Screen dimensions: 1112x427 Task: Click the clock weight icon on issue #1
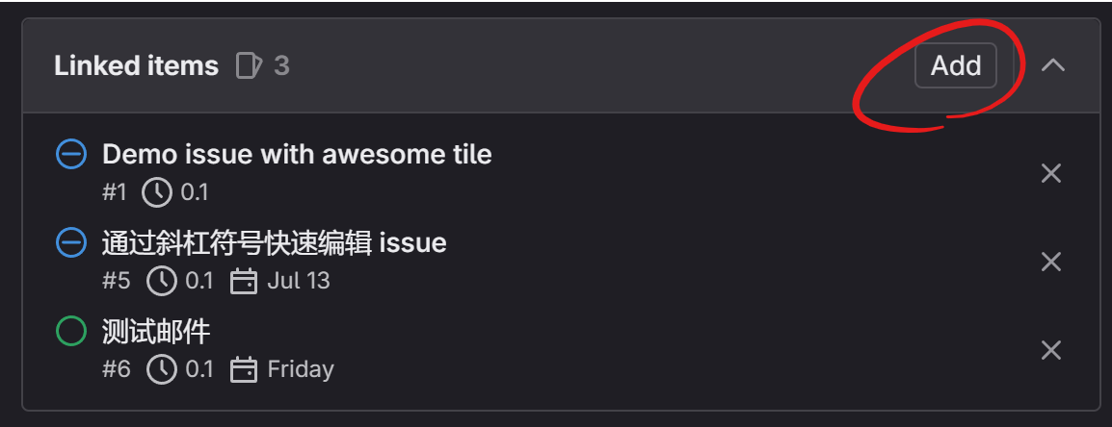point(157,192)
